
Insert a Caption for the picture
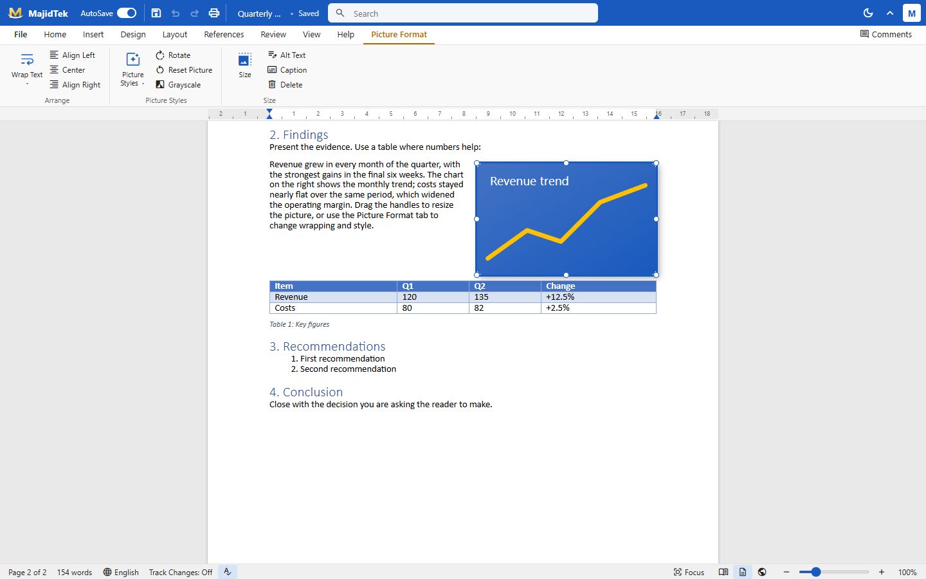pyautogui.click(x=287, y=70)
